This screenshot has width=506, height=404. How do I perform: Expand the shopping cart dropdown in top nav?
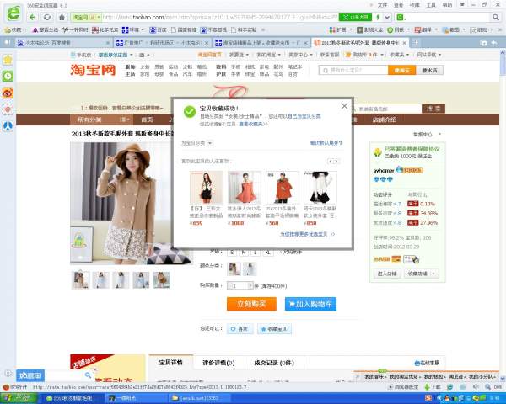(382, 55)
